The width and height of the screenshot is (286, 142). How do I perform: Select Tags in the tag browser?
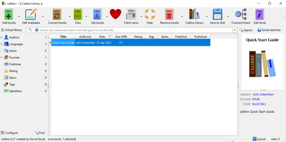(x=12, y=85)
